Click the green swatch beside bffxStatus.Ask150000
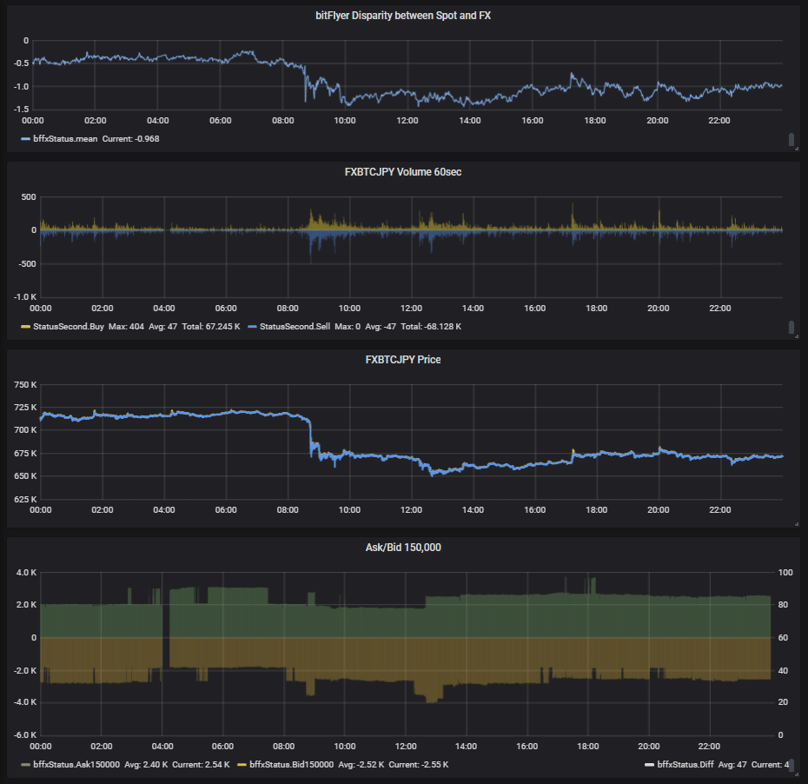The image size is (808, 784). pyautogui.click(x=25, y=765)
